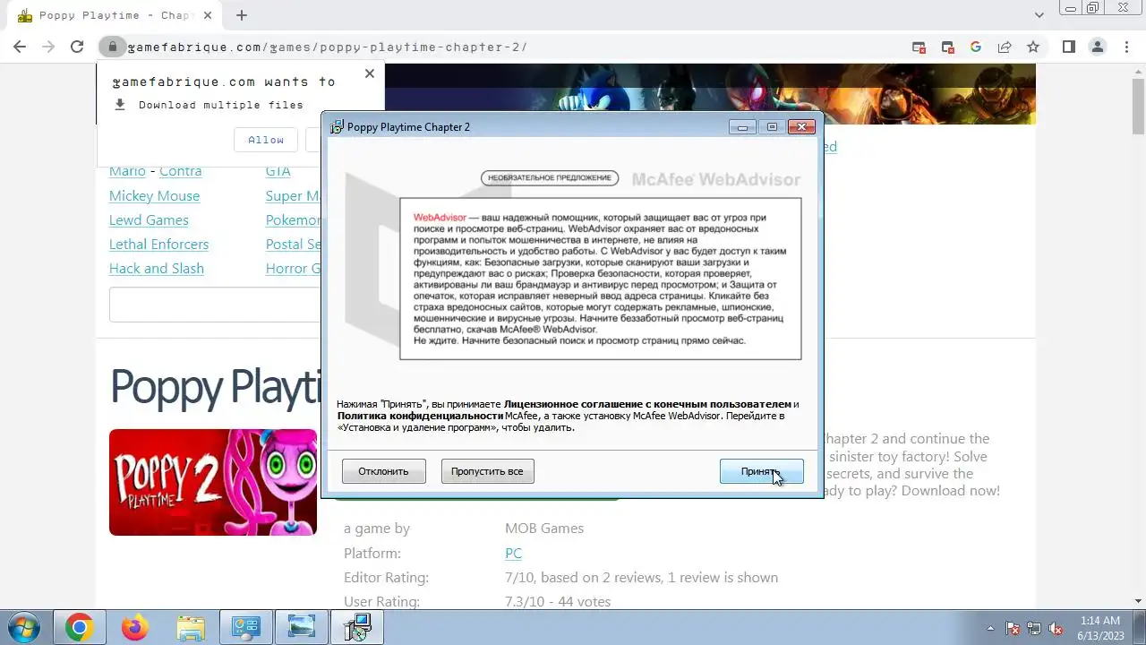Click the share page icon
Screen dimensions: 1146x645
[x=1005, y=47]
